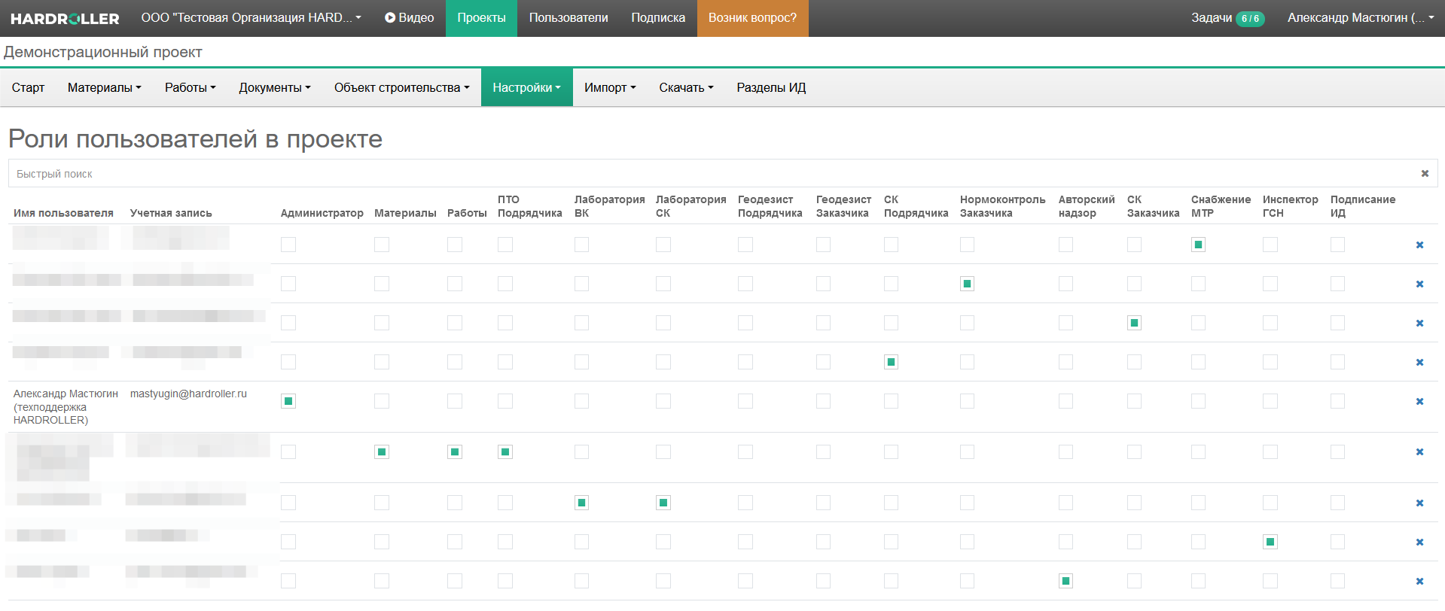
Task: Uncheck the checked СК Подрядчика checkbox
Action: 892,362
